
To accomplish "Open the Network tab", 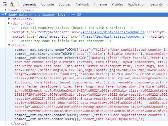I will 82,4.
